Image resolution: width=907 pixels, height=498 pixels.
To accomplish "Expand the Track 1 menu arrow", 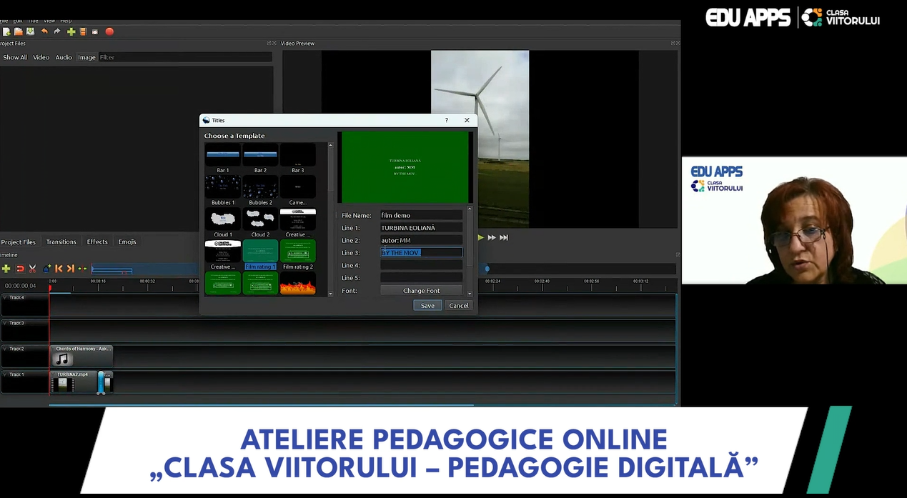I will click(x=5, y=374).
